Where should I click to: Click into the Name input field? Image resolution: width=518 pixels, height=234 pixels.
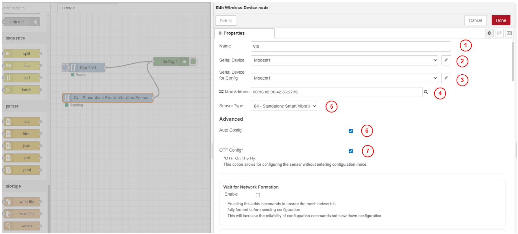(x=350, y=46)
